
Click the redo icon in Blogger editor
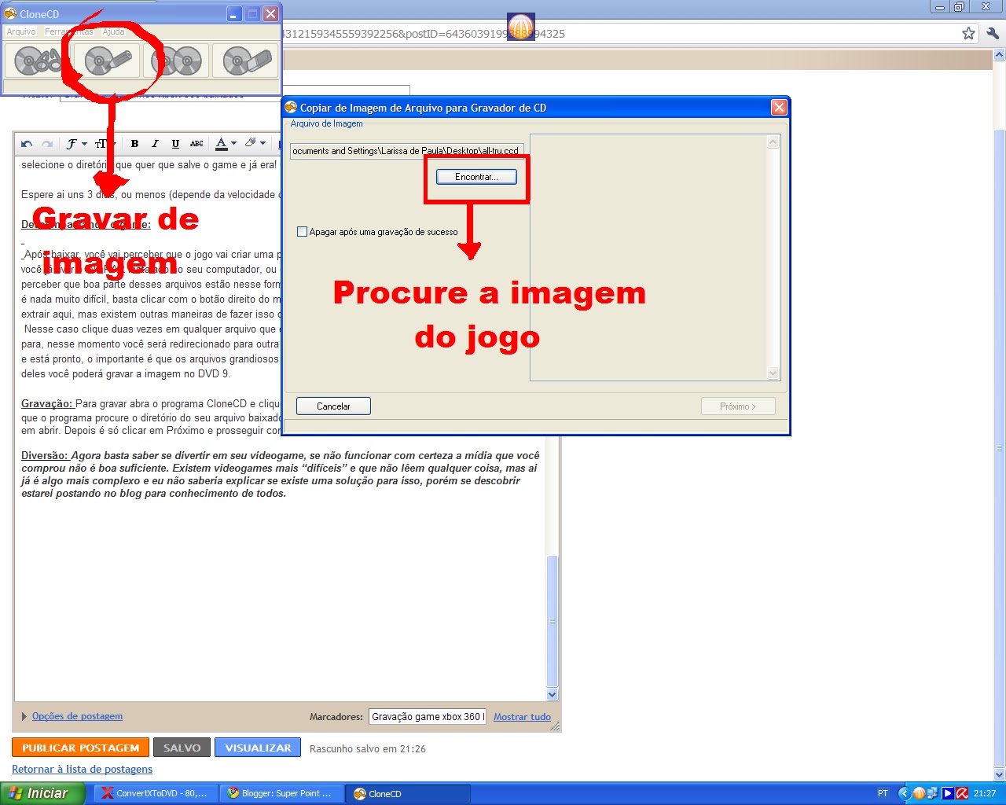point(47,144)
